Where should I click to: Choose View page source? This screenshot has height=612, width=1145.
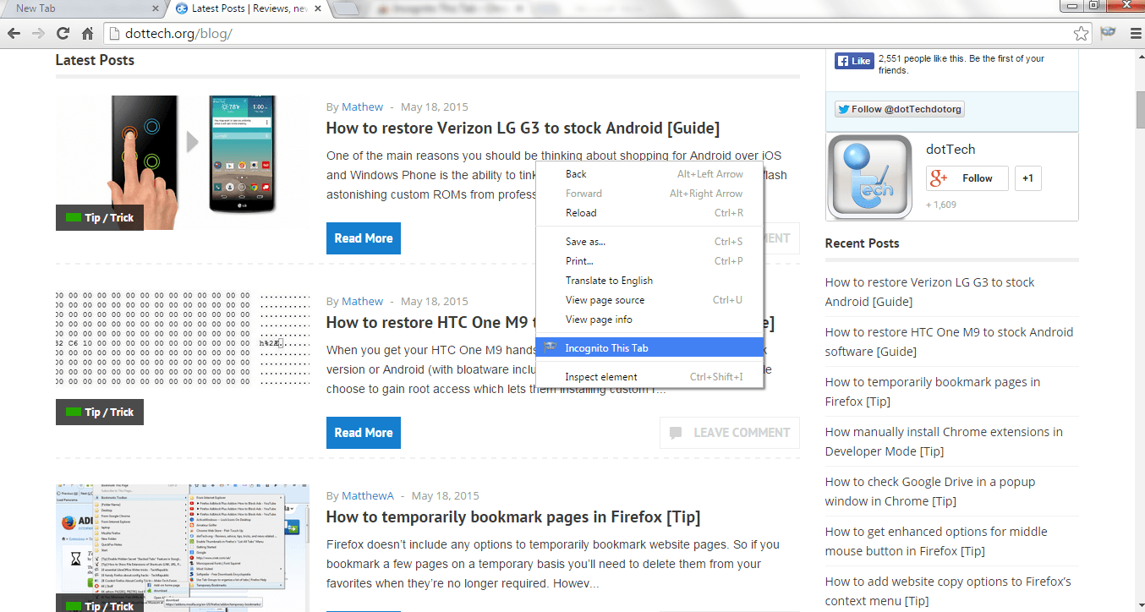coord(649,300)
